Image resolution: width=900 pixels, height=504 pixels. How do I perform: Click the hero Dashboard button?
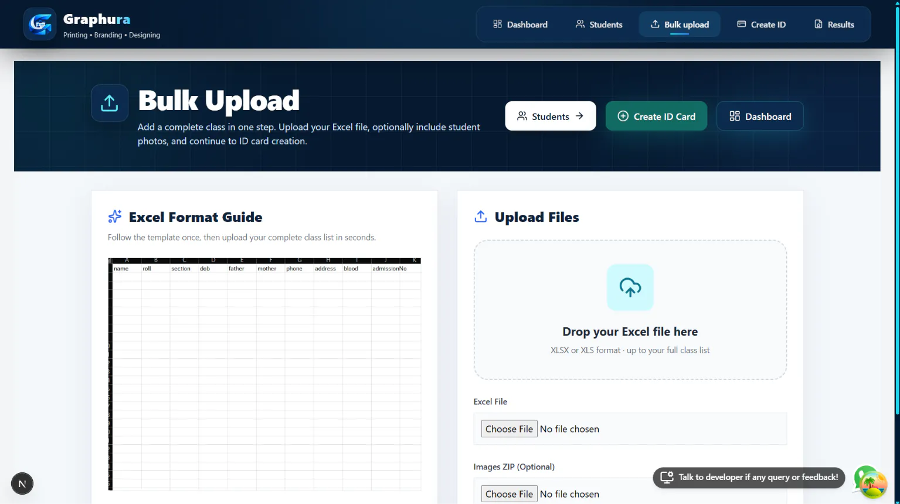click(760, 116)
